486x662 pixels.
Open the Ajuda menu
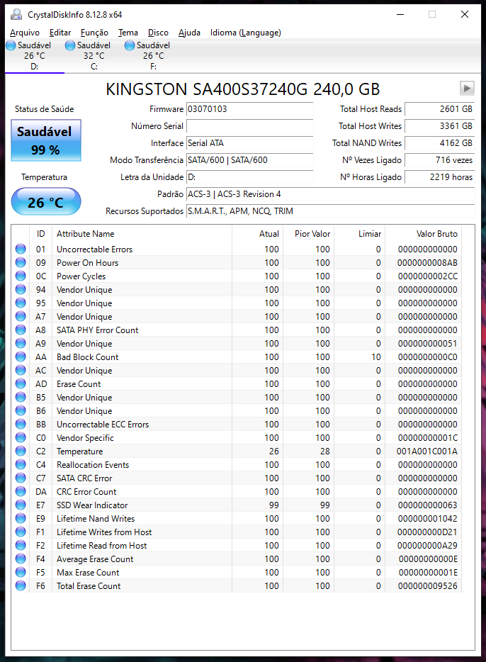[x=189, y=33]
